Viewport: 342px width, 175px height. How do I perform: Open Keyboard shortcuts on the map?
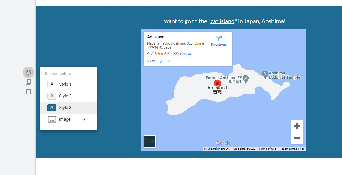pos(217,149)
